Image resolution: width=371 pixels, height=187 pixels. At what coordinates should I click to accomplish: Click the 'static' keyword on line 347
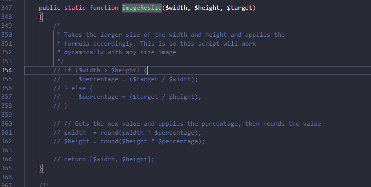[x=75, y=8]
